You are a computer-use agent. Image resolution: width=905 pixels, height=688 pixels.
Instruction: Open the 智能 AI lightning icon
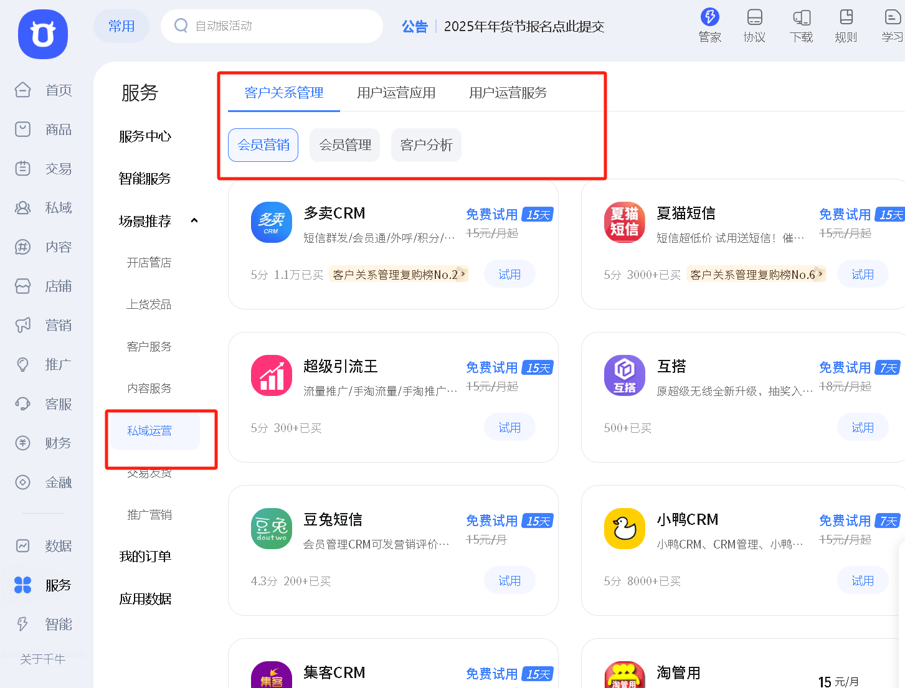tap(23, 624)
